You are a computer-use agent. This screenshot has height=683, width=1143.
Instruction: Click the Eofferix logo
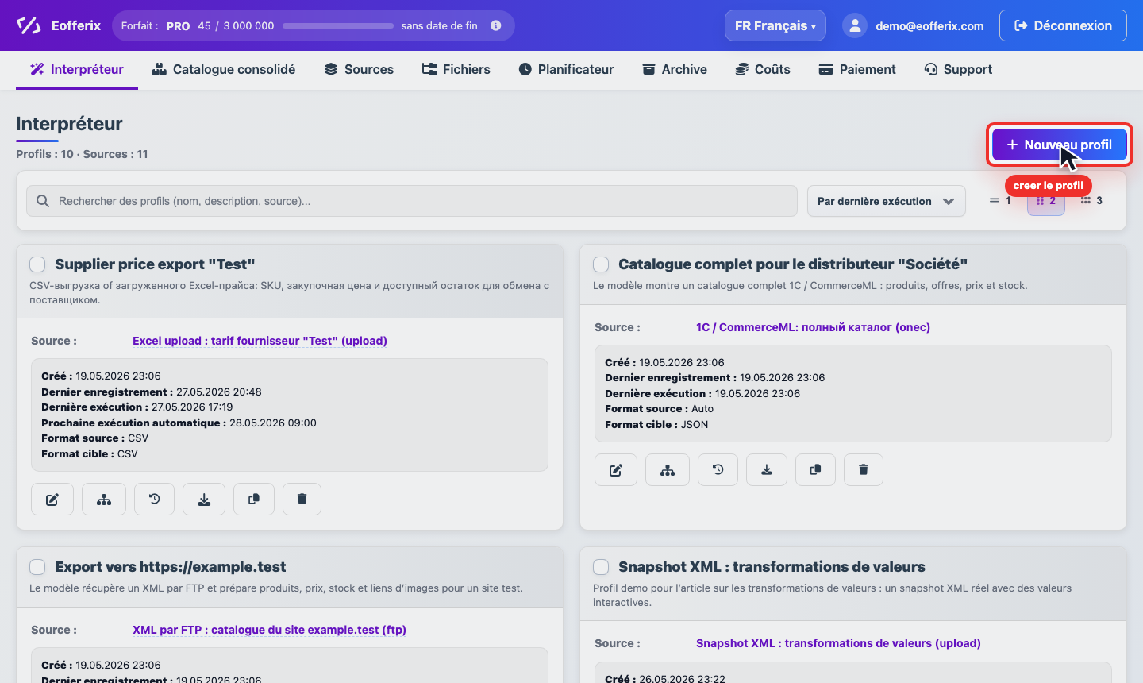(59, 25)
